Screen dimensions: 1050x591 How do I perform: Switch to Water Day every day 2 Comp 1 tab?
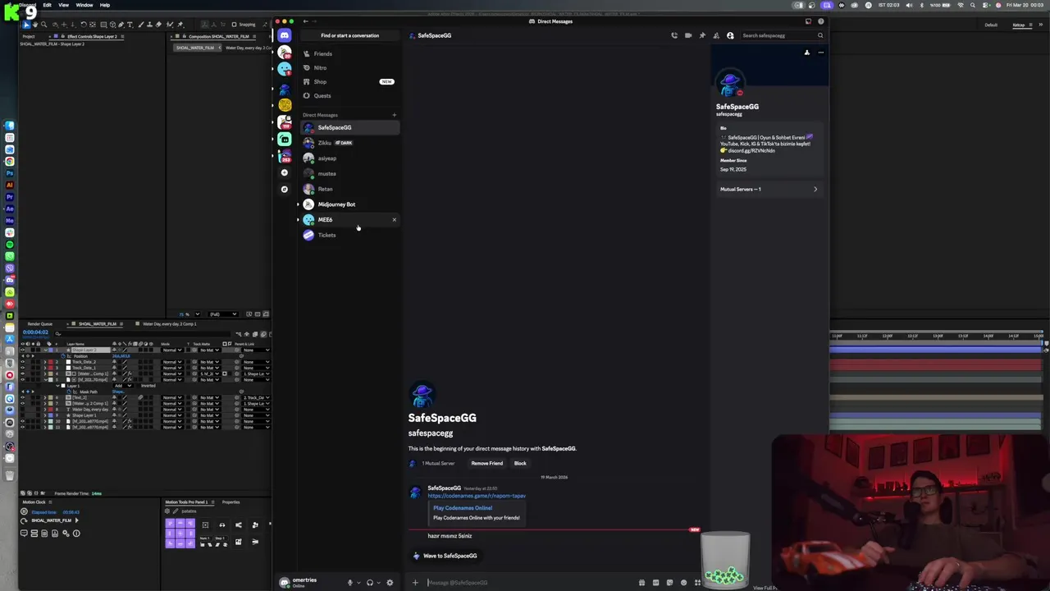tap(170, 324)
